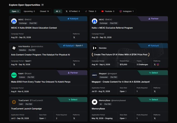Click the MEXC logo on Stock Education Contest card
This screenshot has width=177, height=123.
coord(14,21)
